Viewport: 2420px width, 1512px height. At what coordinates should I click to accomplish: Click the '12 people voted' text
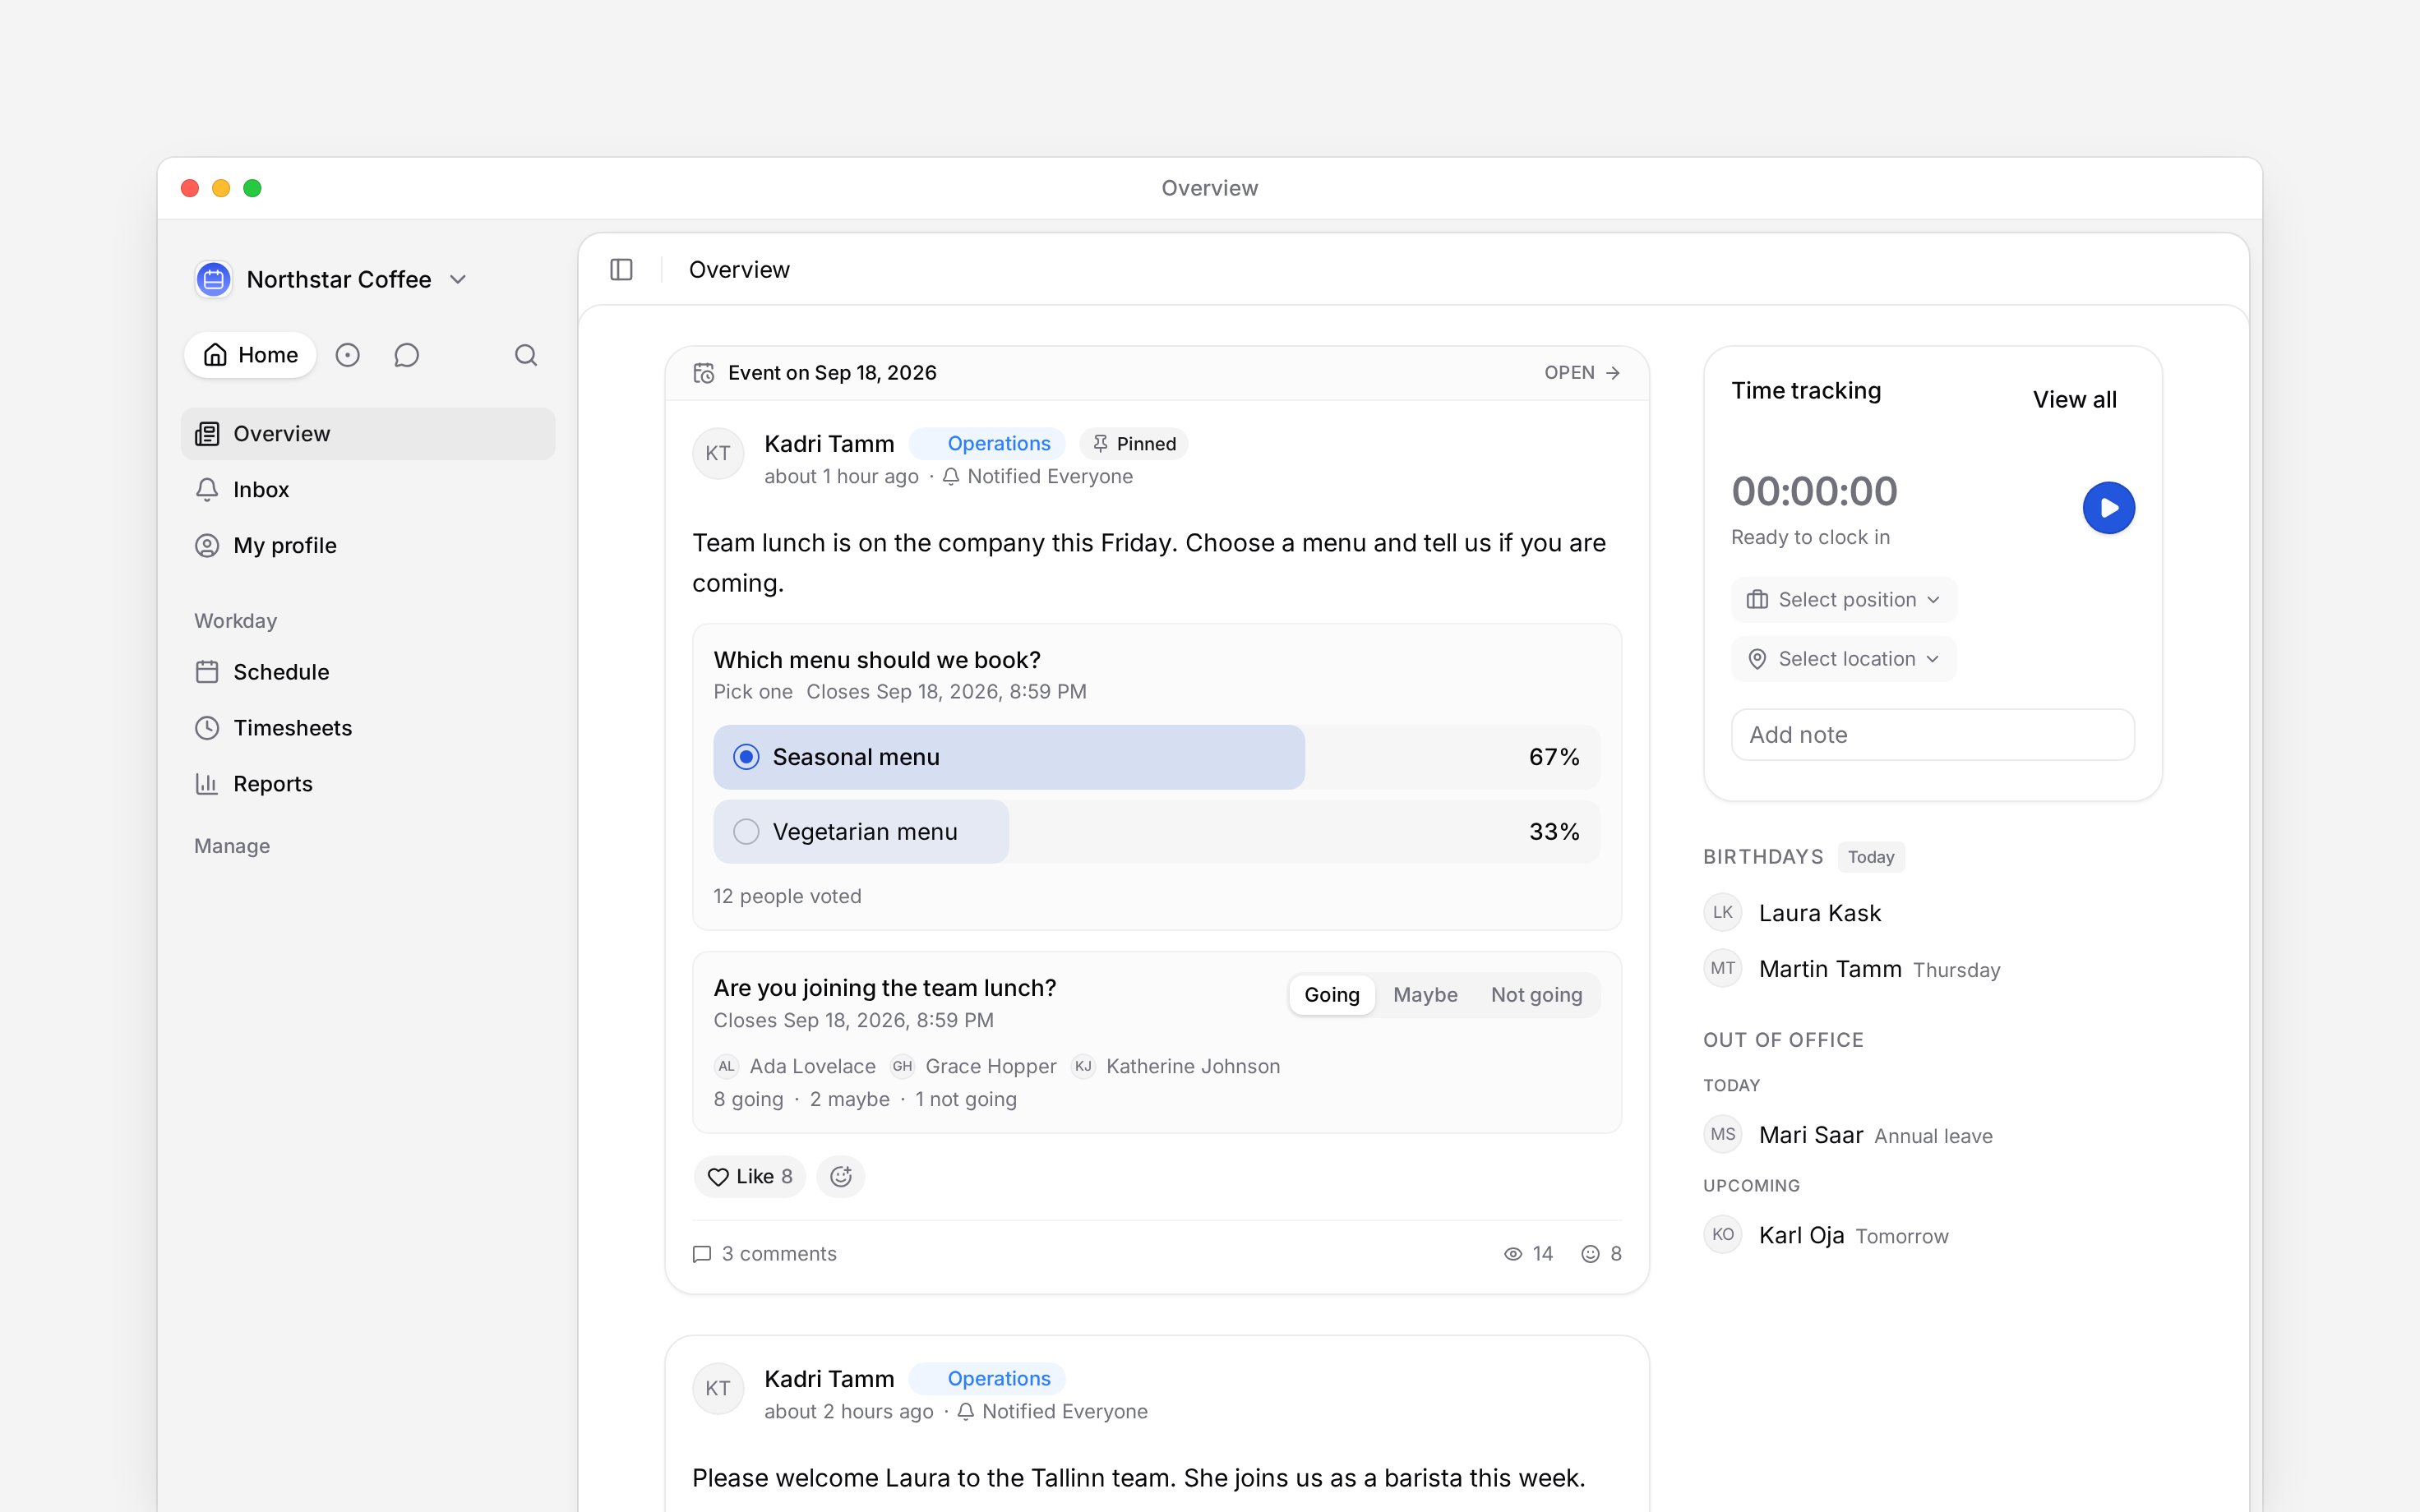click(787, 896)
